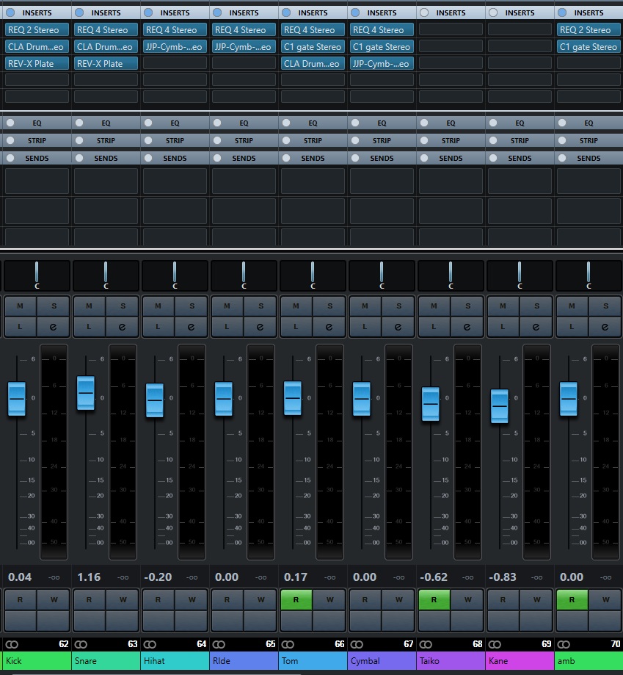Screen dimensions: 623x675
Task: Open channel settings 'e' for amb
Action: pyautogui.click(x=605, y=327)
